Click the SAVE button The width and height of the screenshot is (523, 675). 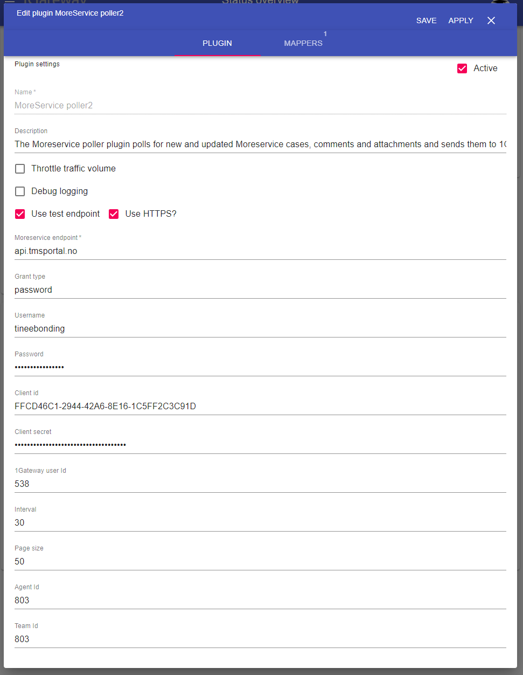point(426,20)
